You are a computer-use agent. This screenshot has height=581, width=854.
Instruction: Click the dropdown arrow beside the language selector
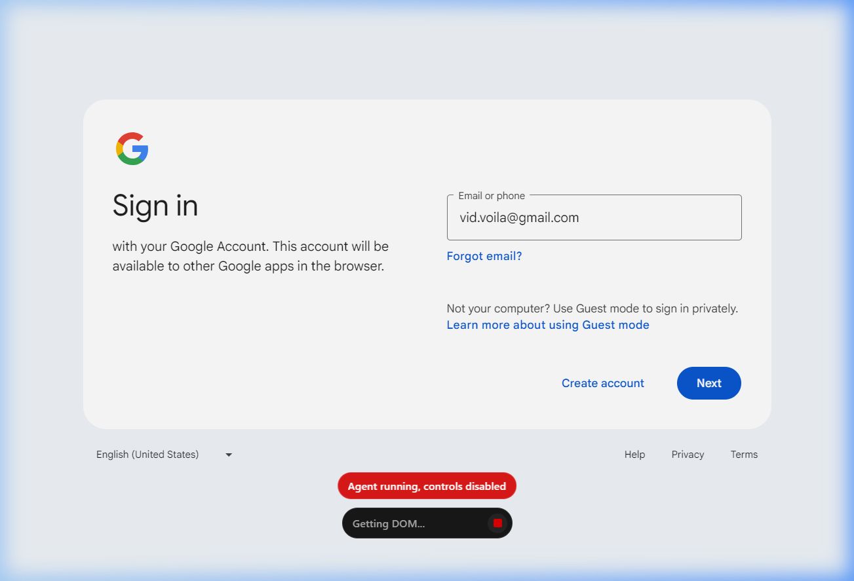point(229,455)
